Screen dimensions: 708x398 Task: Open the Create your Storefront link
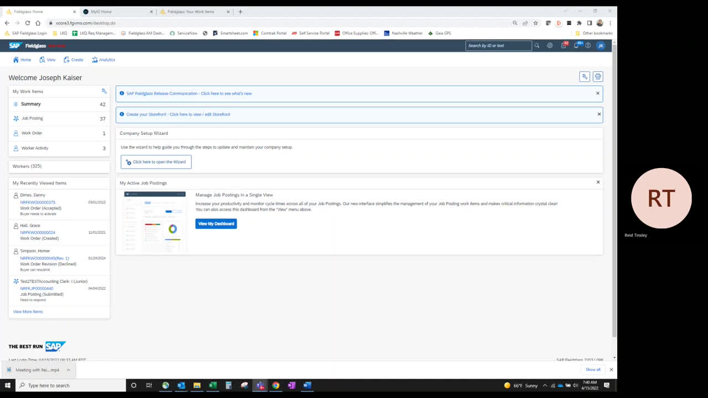coord(178,114)
